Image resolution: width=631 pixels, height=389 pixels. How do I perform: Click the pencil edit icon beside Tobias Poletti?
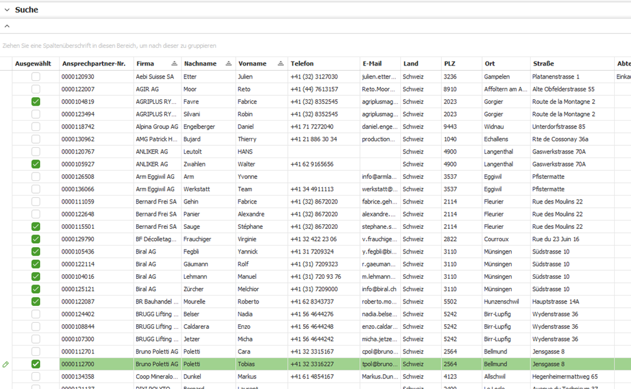tap(6, 364)
